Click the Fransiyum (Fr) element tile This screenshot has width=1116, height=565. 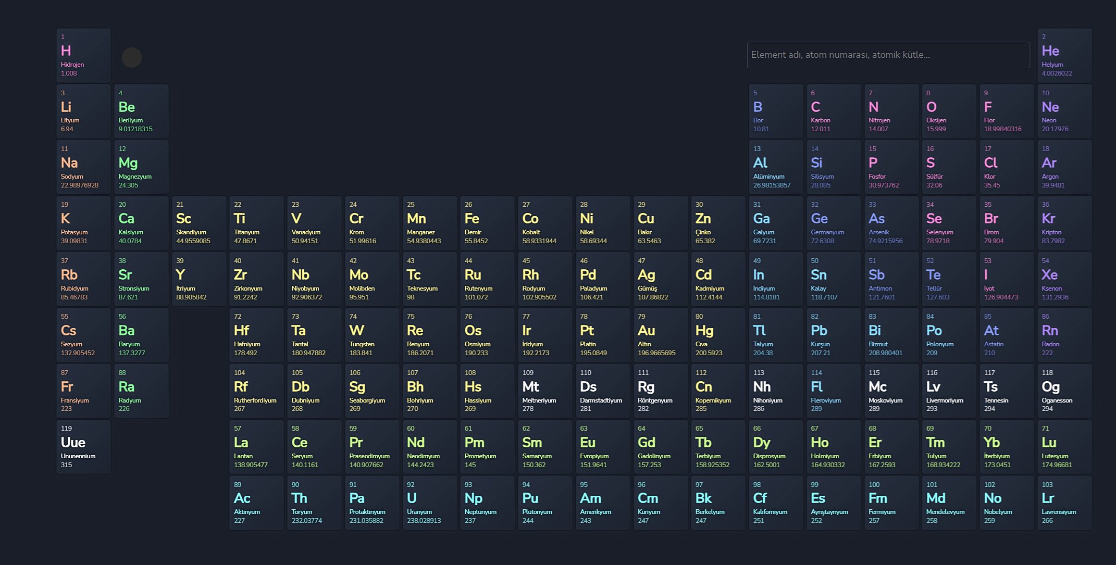[x=83, y=391]
